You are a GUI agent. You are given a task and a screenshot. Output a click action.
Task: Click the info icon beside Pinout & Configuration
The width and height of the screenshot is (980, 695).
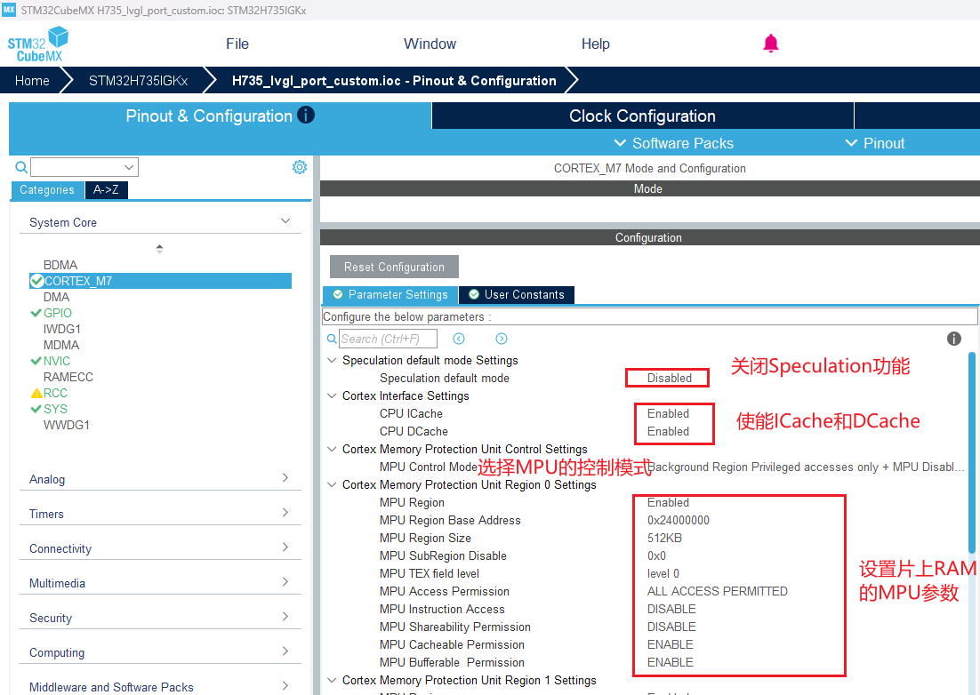coord(306,115)
